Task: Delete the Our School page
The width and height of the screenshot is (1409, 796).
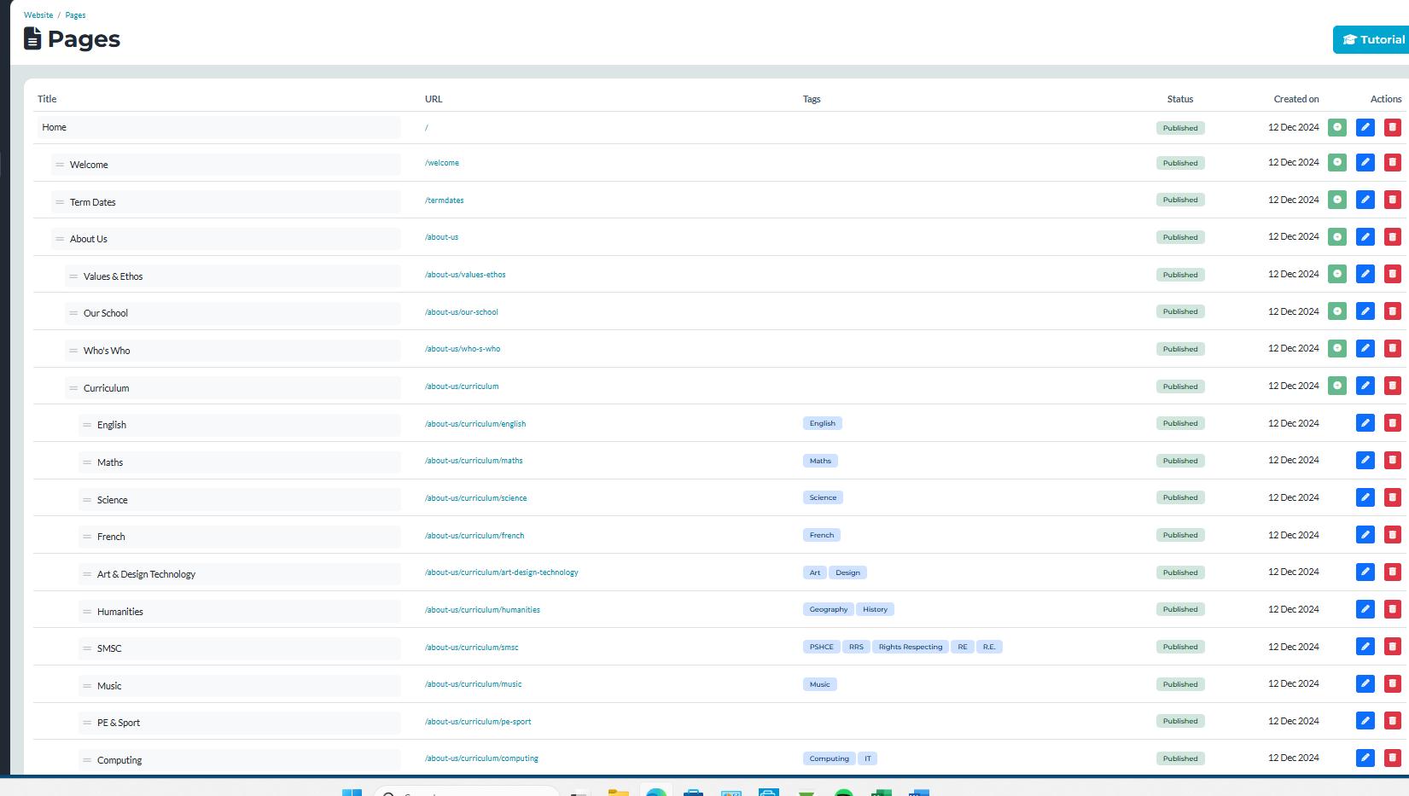Action: [1393, 311]
